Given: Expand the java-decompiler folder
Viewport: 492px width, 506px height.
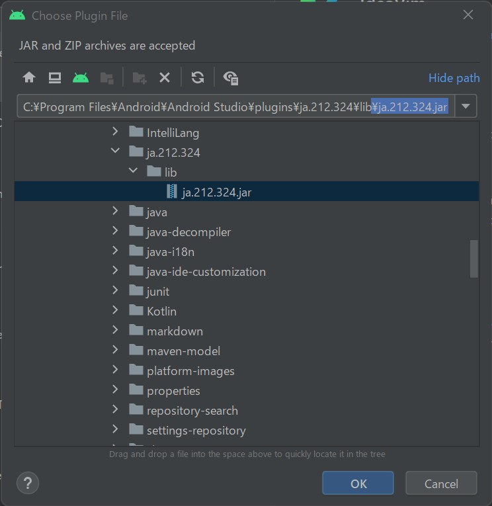Looking at the screenshot, I should tap(115, 231).
